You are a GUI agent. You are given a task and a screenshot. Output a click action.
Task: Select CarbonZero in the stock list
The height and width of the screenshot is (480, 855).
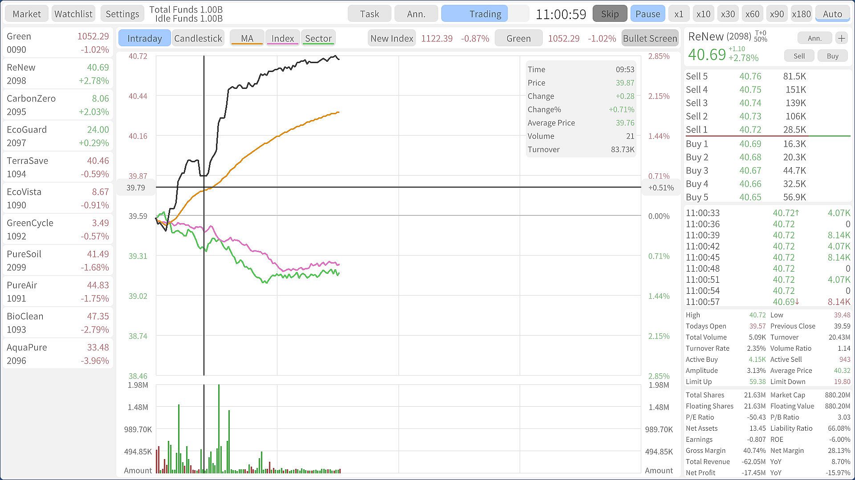57,105
